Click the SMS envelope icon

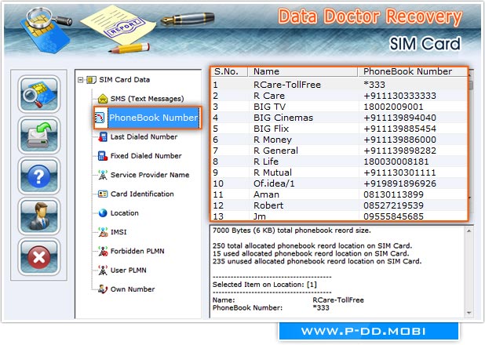[x=103, y=99]
